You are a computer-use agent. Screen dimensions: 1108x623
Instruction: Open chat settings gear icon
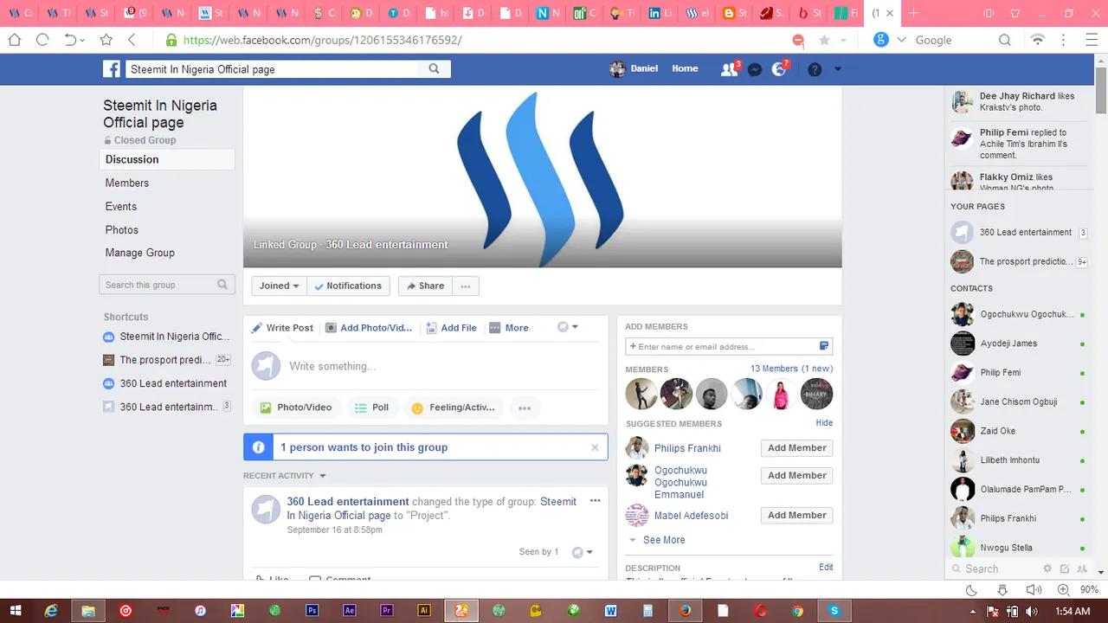[1047, 568]
